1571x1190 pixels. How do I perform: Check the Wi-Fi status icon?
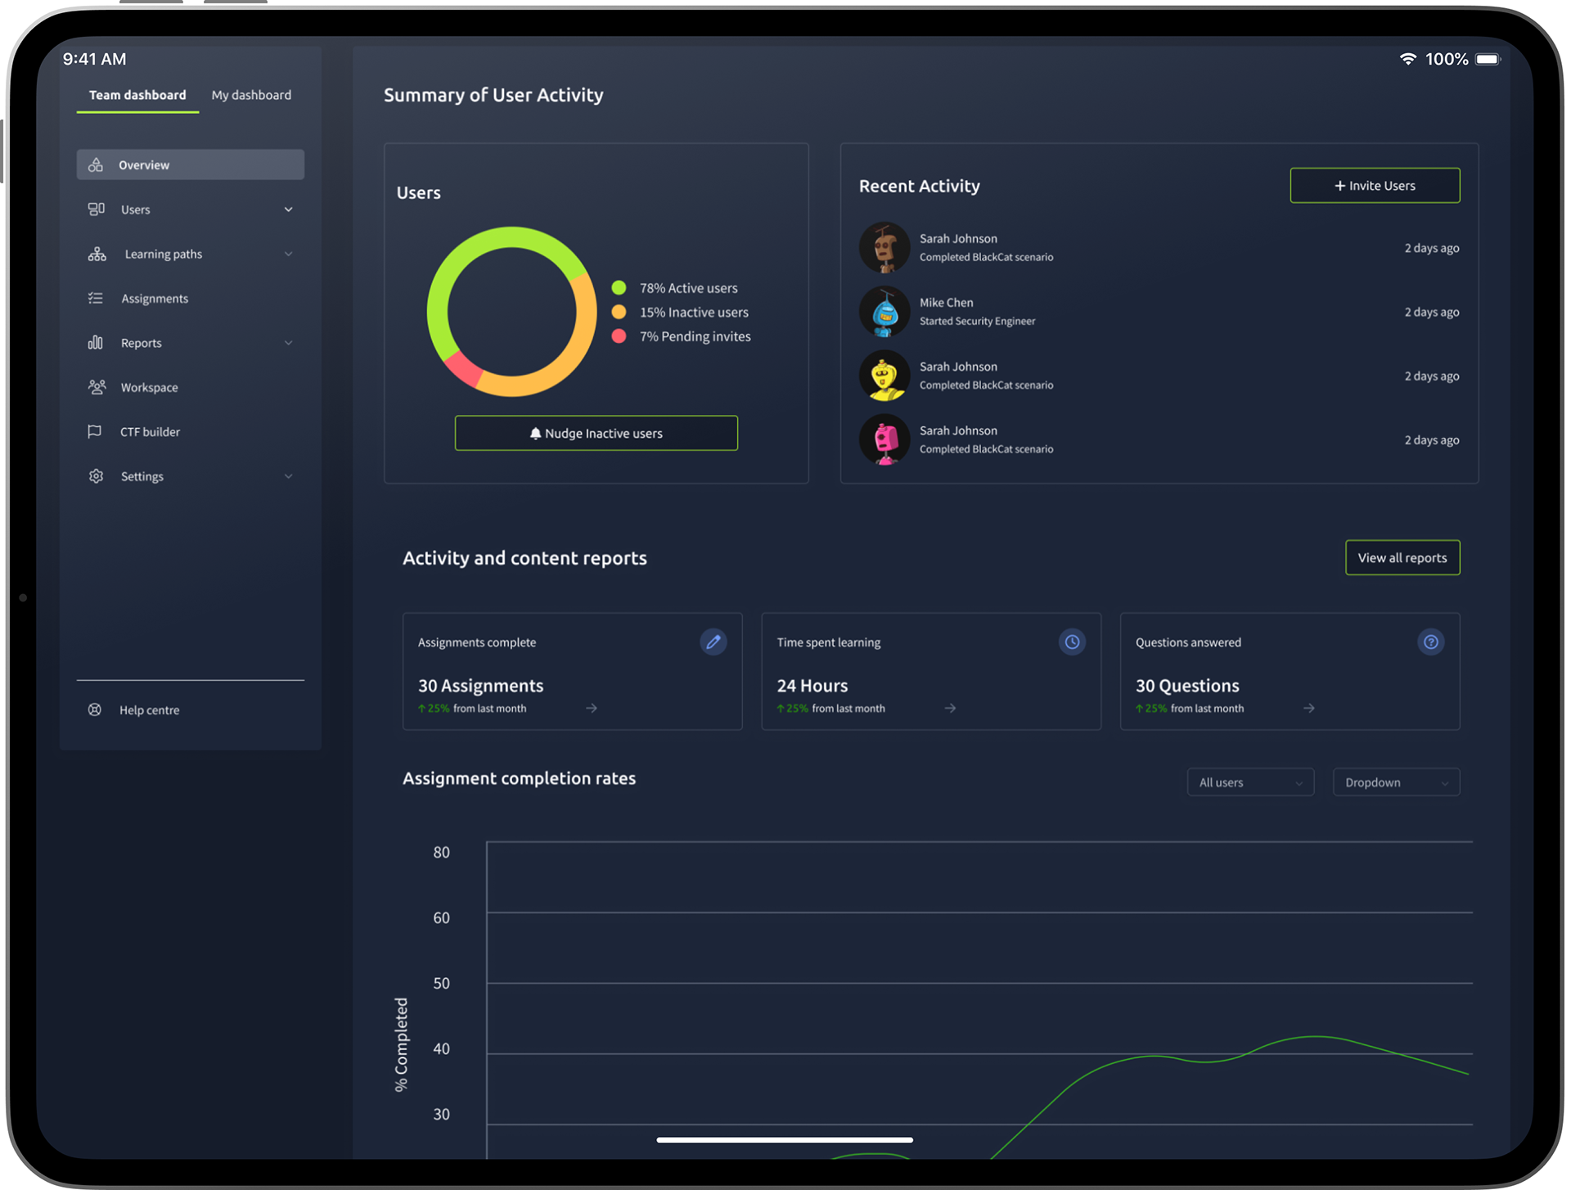click(1407, 59)
